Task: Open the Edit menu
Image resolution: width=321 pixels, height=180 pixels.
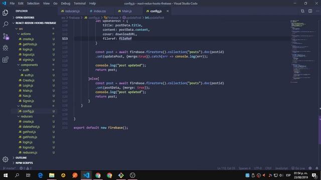Action: [21, 3]
